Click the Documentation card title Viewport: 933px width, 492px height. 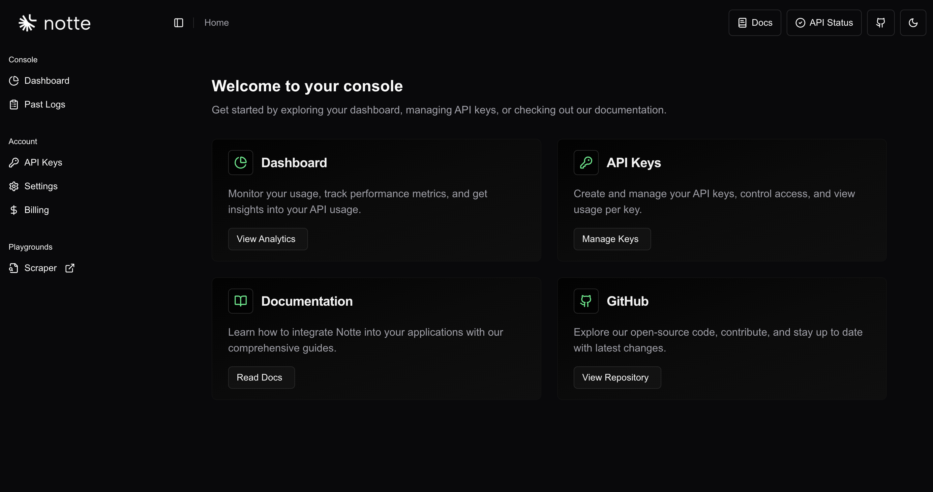[307, 301]
